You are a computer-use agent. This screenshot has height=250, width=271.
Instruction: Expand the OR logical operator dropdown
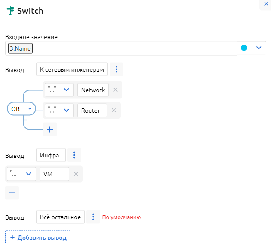click(x=21, y=109)
